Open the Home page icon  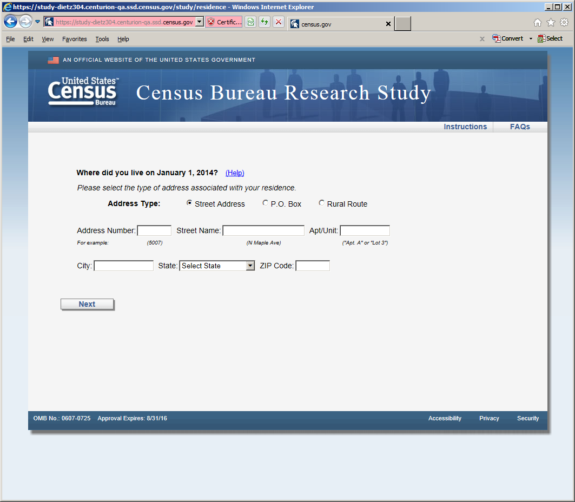tap(537, 22)
